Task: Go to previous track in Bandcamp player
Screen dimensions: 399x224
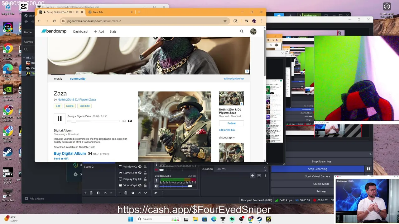Action: point(124,121)
